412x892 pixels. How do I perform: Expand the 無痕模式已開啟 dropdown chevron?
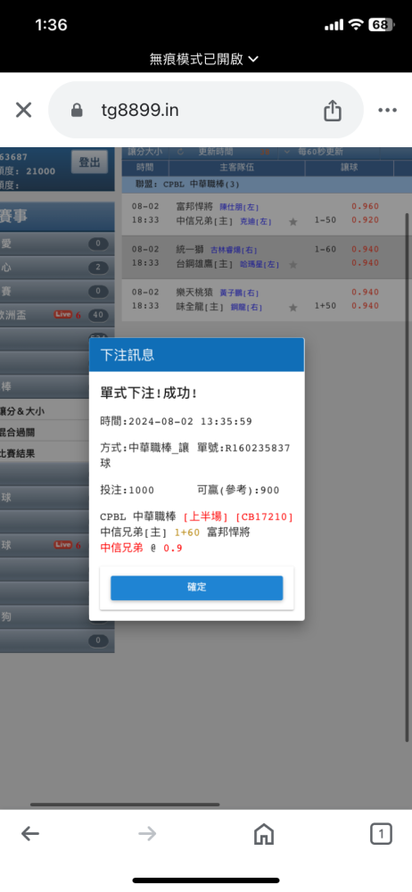click(254, 59)
